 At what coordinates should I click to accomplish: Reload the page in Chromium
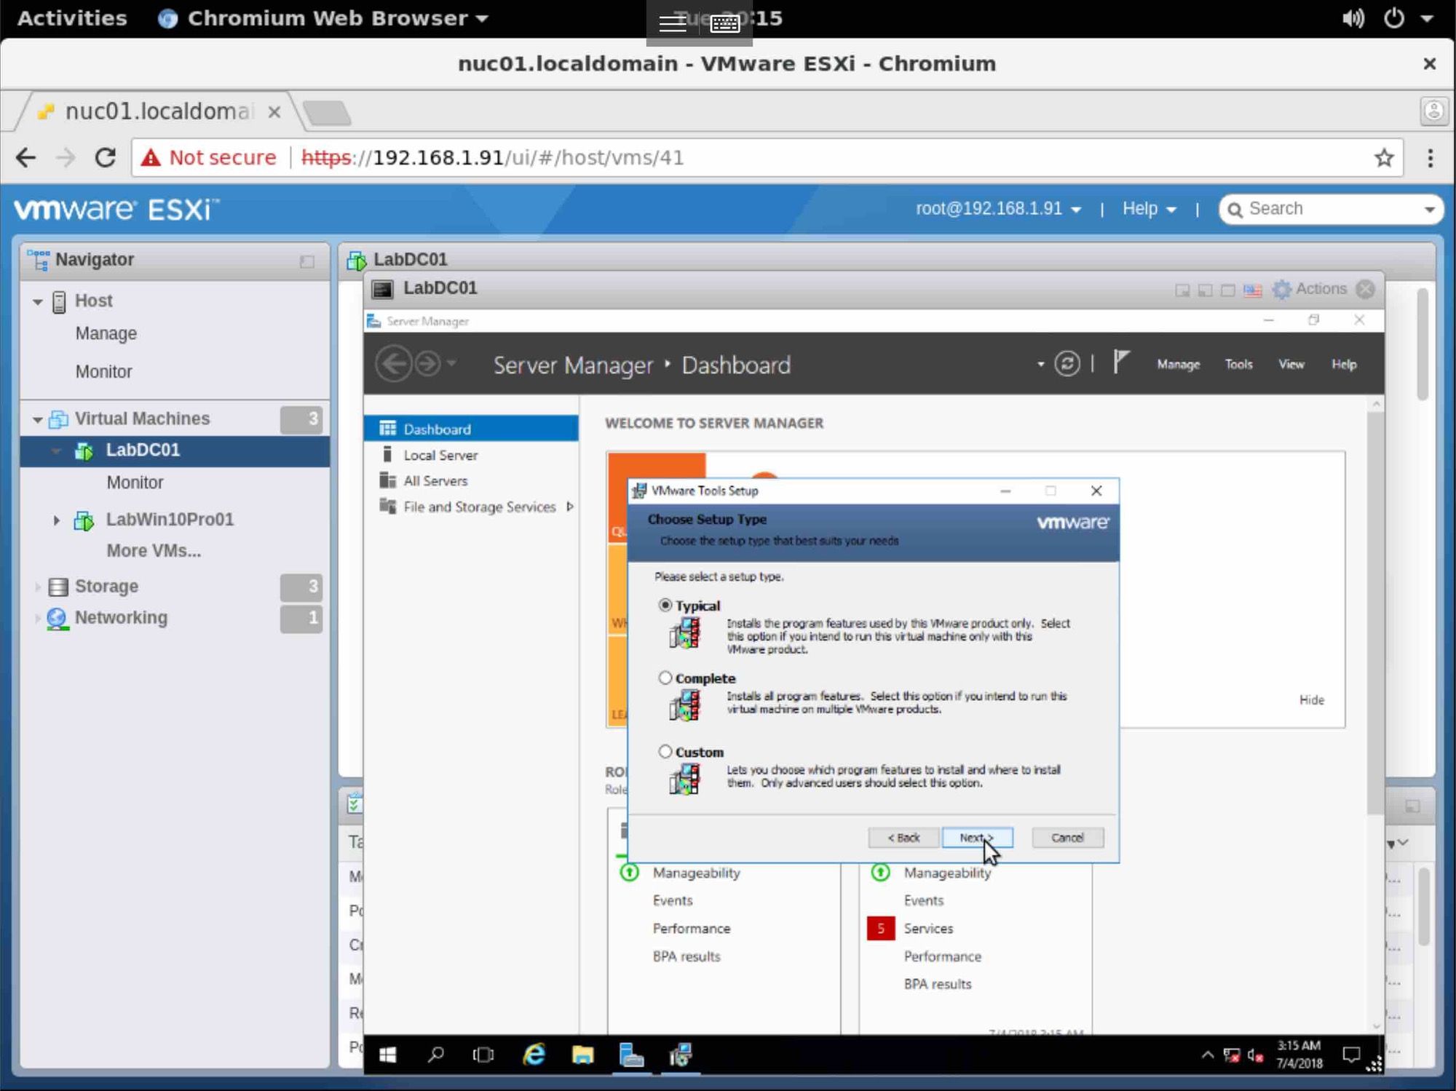coord(106,157)
